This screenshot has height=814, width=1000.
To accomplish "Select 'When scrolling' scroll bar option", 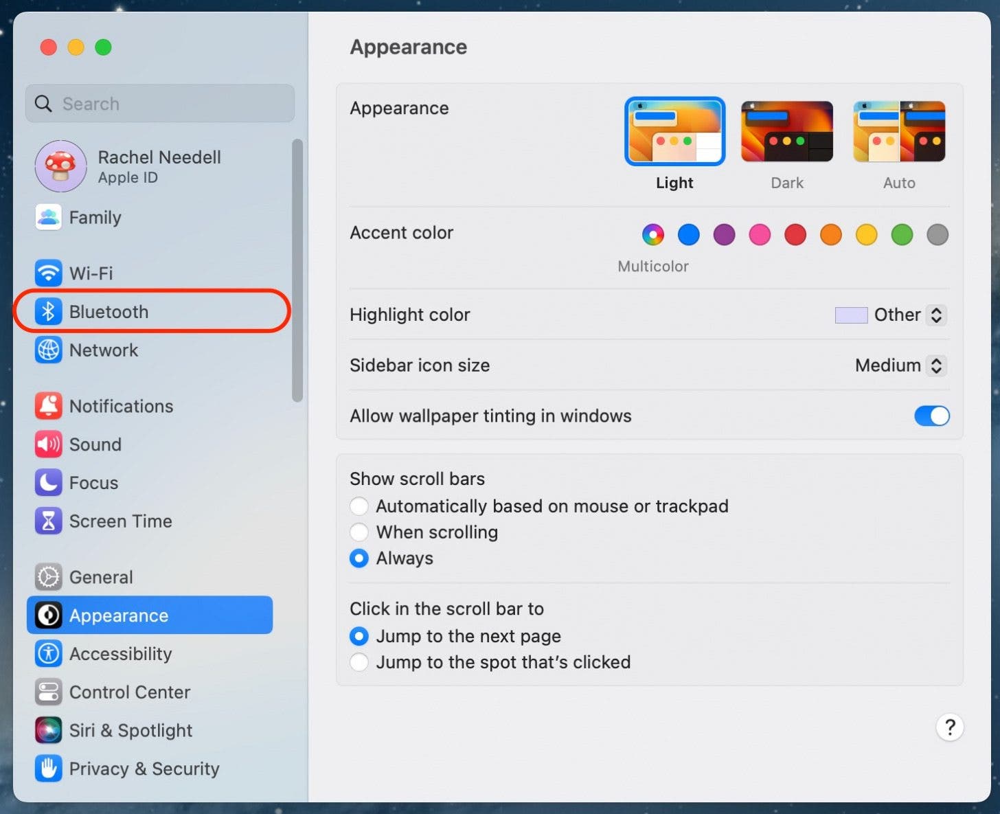I will [359, 532].
